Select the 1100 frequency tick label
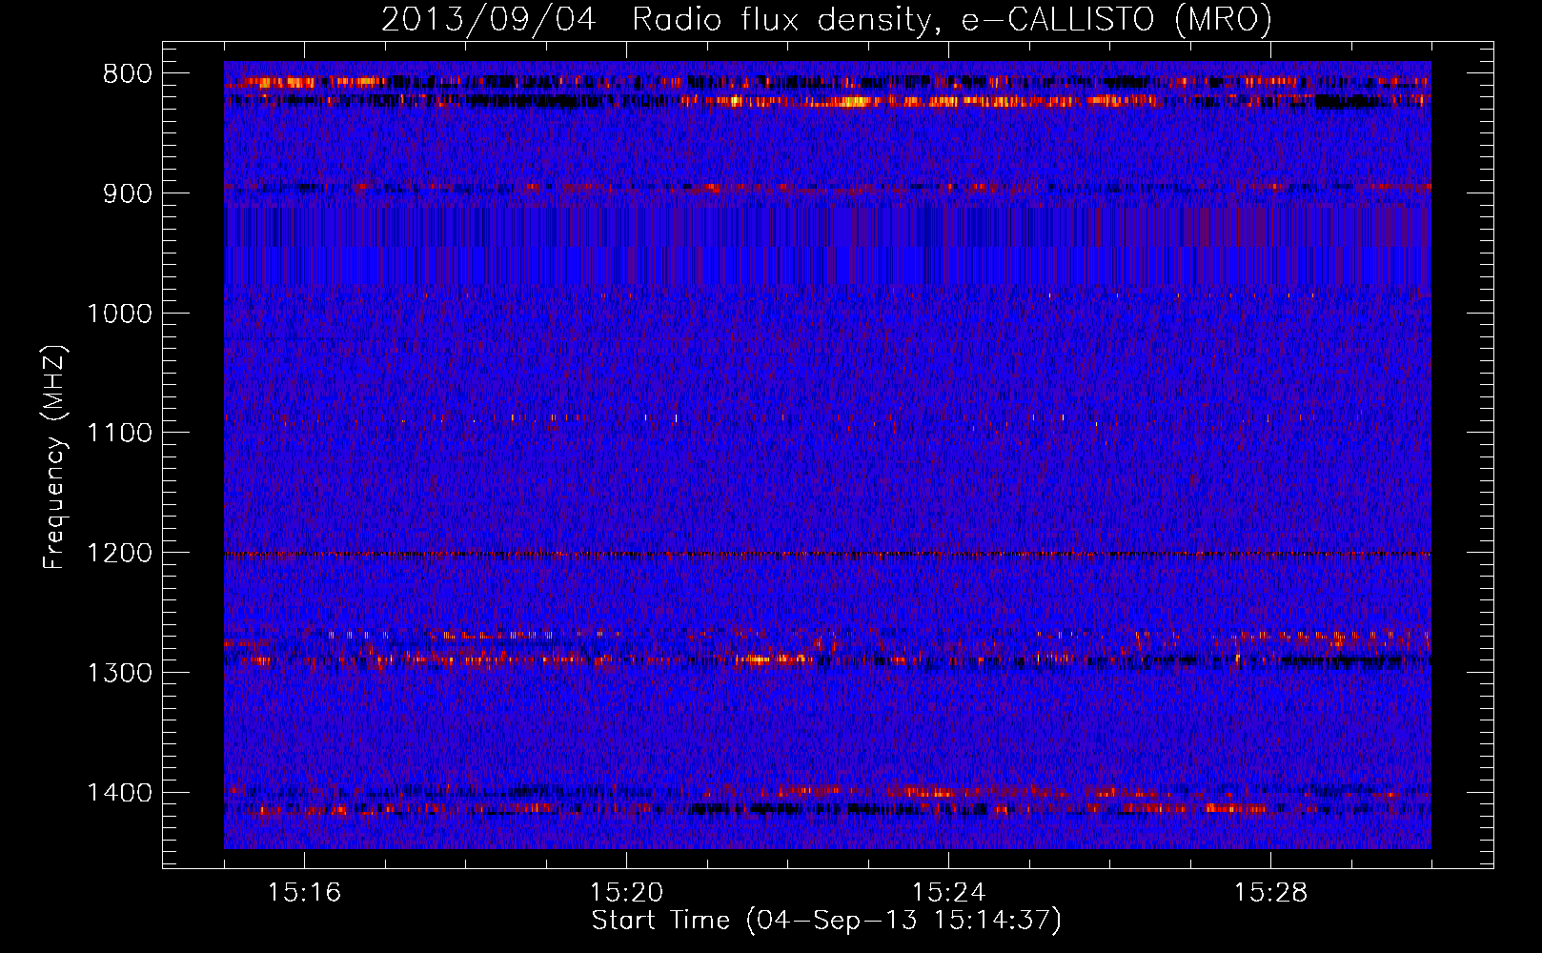Viewport: 1542px width, 953px height. click(x=119, y=434)
